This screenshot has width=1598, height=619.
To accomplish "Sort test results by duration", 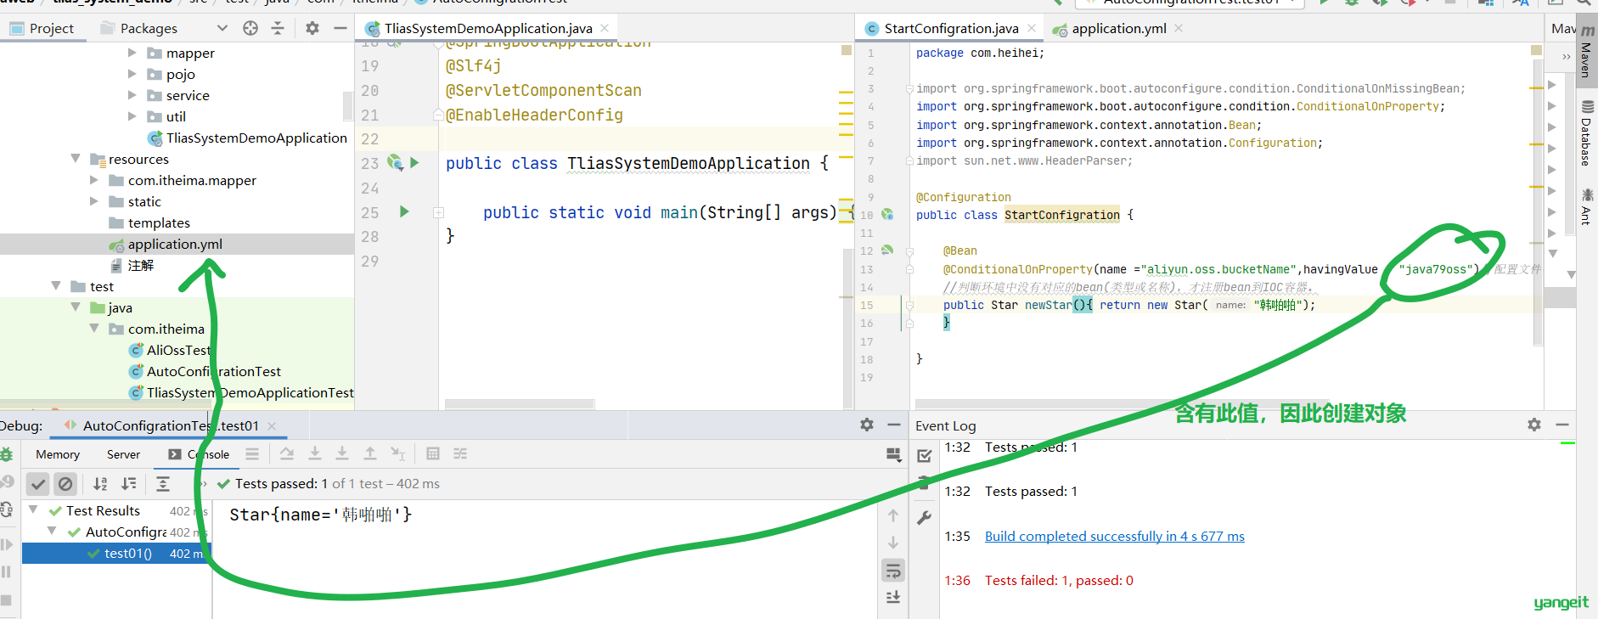I will [129, 484].
